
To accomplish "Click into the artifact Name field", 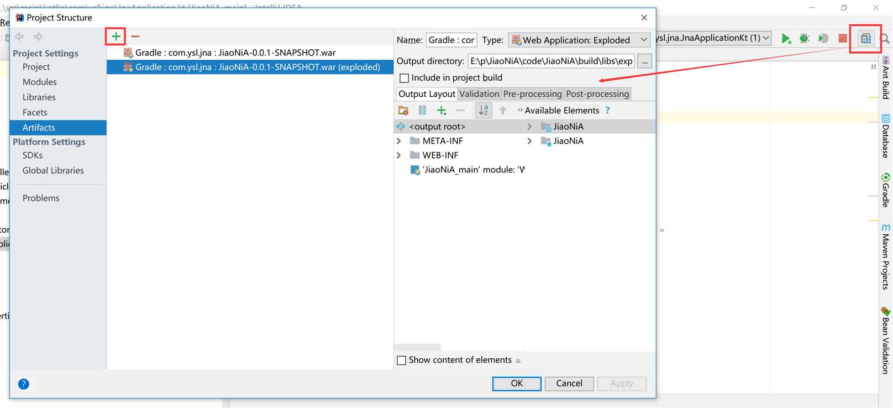I will point(451,40).
